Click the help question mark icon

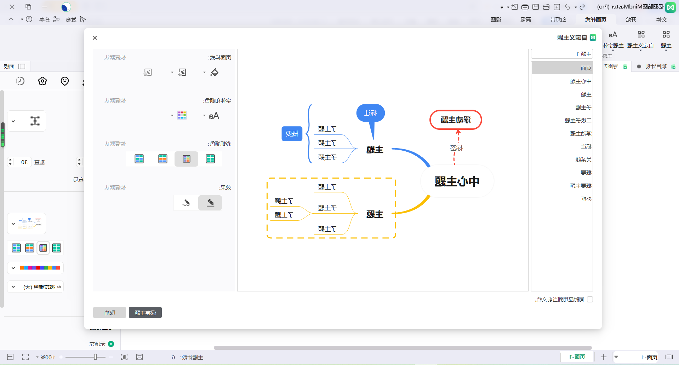[x=29, y=19]
